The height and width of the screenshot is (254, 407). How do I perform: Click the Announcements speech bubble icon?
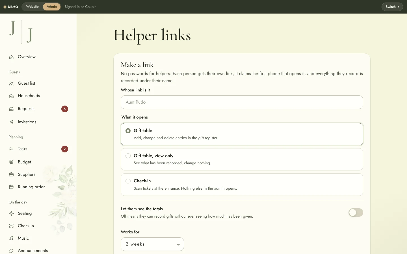pos(11,251)
